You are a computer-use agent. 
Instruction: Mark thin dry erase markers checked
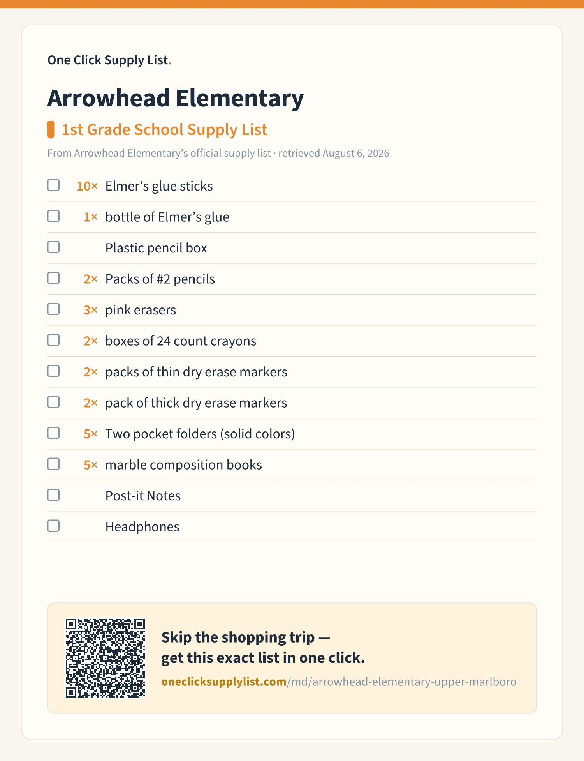[x=53, y=371]
